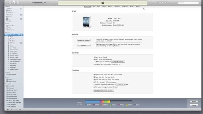Screen dimensions: 203x114
Task: Click the Apply button
Action: coord(194,105)
